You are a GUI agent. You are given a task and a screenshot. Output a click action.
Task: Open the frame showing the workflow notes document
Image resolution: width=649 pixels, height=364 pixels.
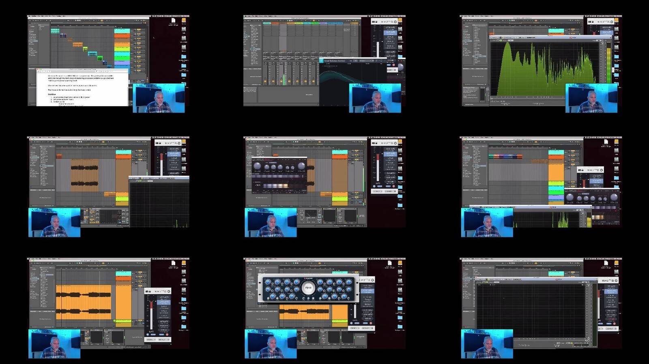tap(108, 64)
